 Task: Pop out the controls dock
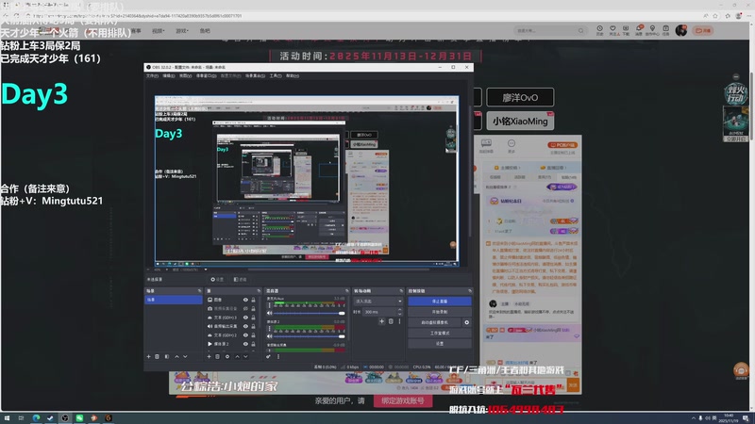469,291
